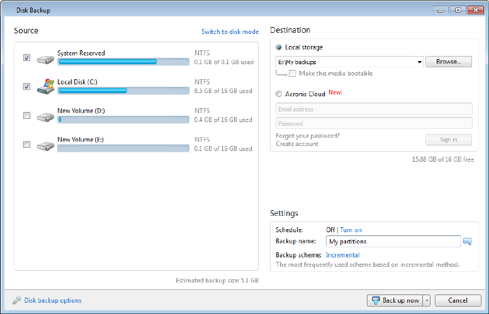Uncheck the System Reserved partition checkbox
The width and height of the screenshot is (489, 314).
coord(26,58)
